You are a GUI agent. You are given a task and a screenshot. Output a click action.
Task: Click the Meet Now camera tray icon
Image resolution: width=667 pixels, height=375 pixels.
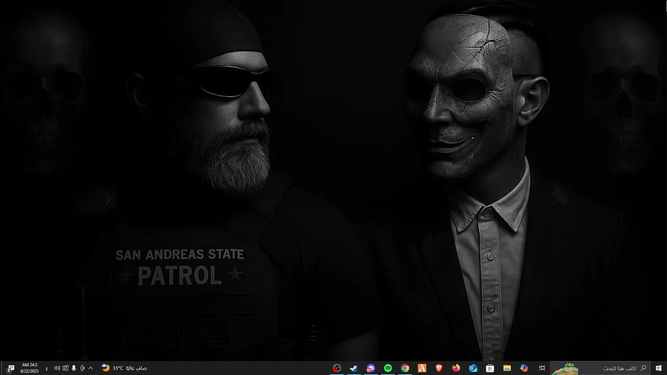tap(82, 368)
